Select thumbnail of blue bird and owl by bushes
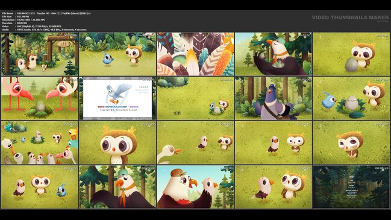The width and height of the screenshot is (391, 220). [117, 54]
